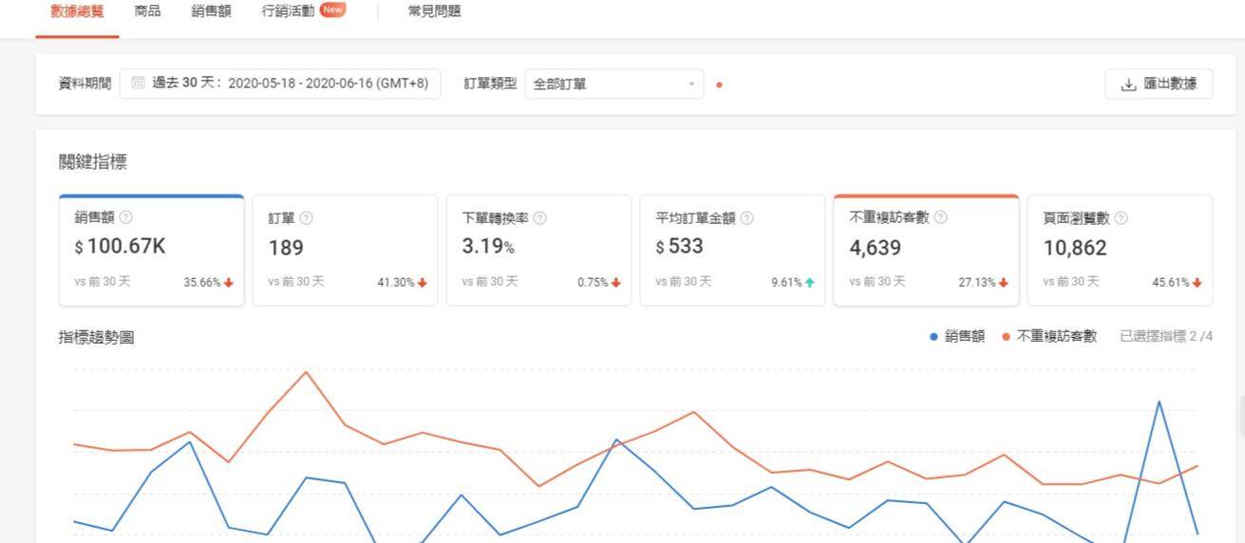Screen dimensions: 1245x543
Task: Open the 常見問題 tab
Action: click(434, 11)
